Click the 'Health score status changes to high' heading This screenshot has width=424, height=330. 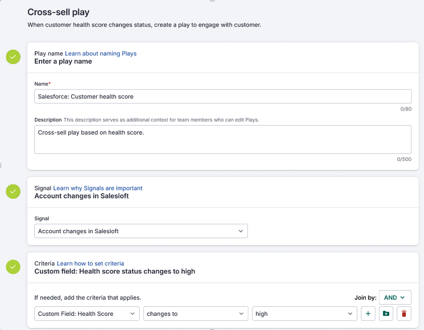[115, 271]
